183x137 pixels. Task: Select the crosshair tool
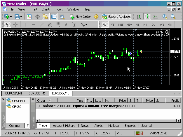click(15, 24)
